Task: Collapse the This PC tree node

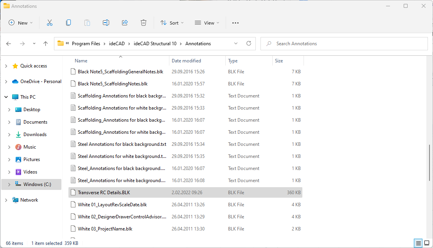Action: (x=6, y=97)
